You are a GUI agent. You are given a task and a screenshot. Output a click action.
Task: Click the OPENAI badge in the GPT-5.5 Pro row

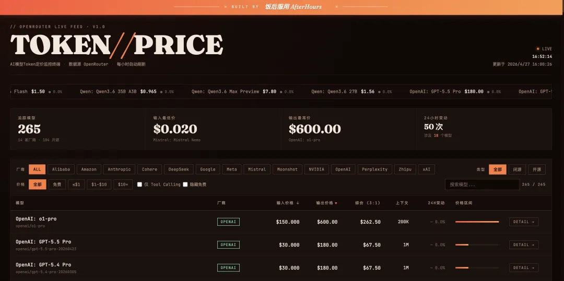click(x=228, y=245)
